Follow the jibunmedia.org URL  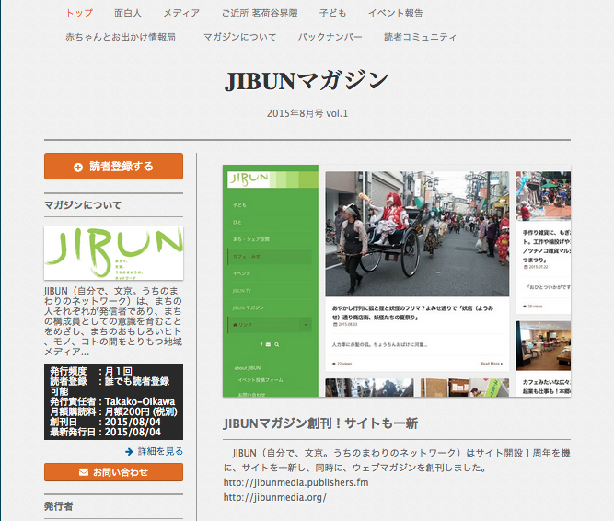point(274,497)
